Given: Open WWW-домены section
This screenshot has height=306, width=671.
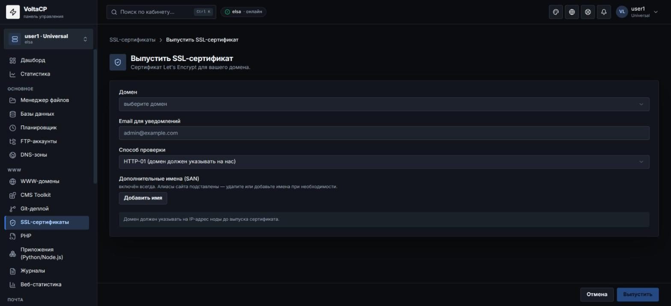Looking at the screenshot, I should 47,181.
